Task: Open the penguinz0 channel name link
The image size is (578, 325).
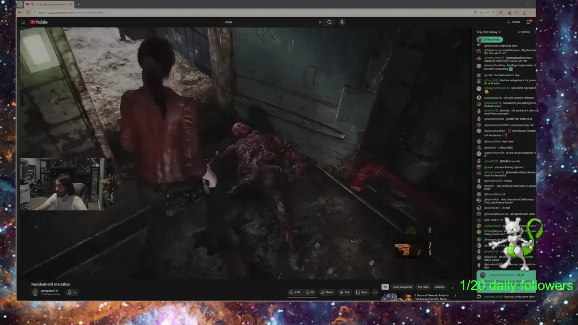Action: coord(48,291)
